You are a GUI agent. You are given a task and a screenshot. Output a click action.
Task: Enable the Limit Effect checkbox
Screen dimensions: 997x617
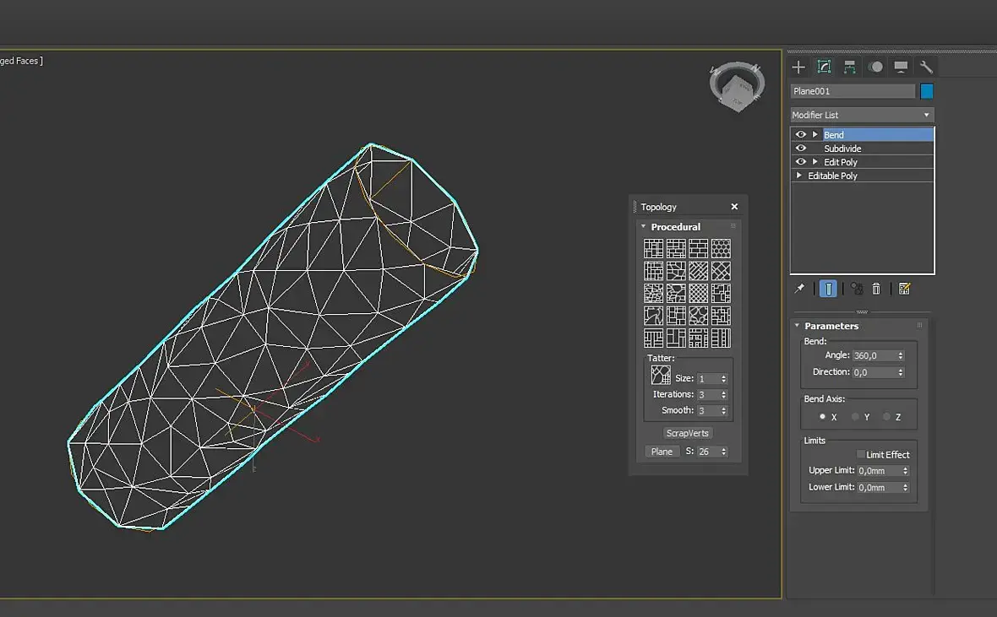(x=860, y=454)
